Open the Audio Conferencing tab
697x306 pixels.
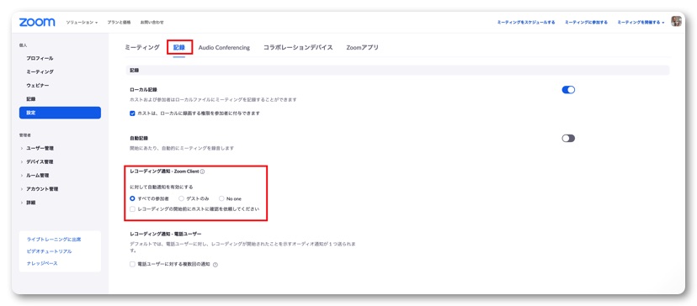[224, 48]
